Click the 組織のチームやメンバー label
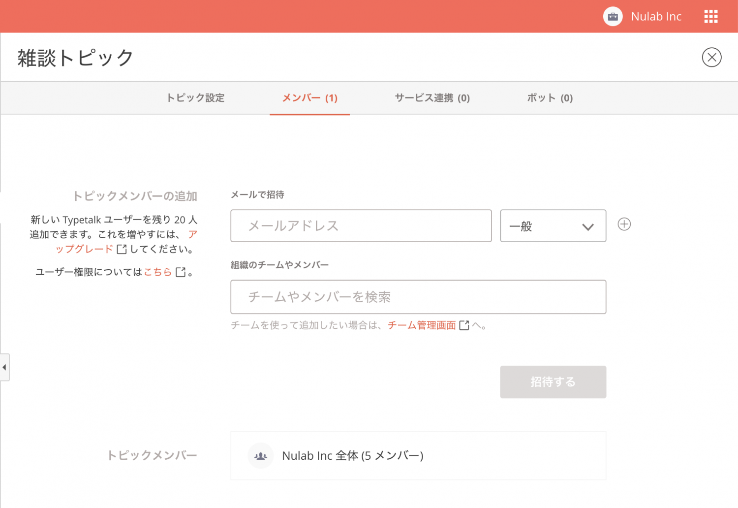Viewport: 738px width, 508px height. (279, 265)
